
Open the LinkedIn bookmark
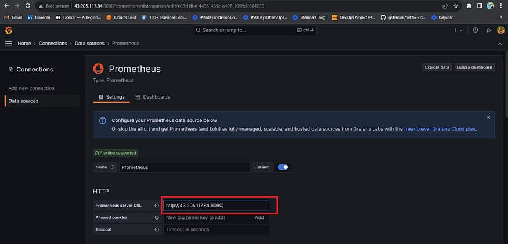click(x=39, y=17)
